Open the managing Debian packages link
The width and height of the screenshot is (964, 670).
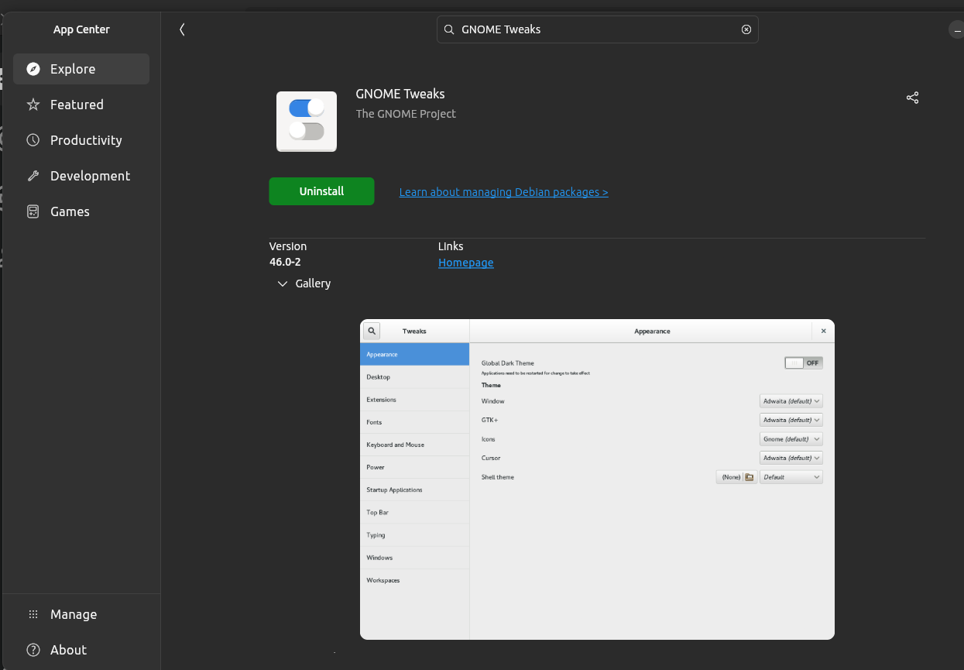(503, 192)
